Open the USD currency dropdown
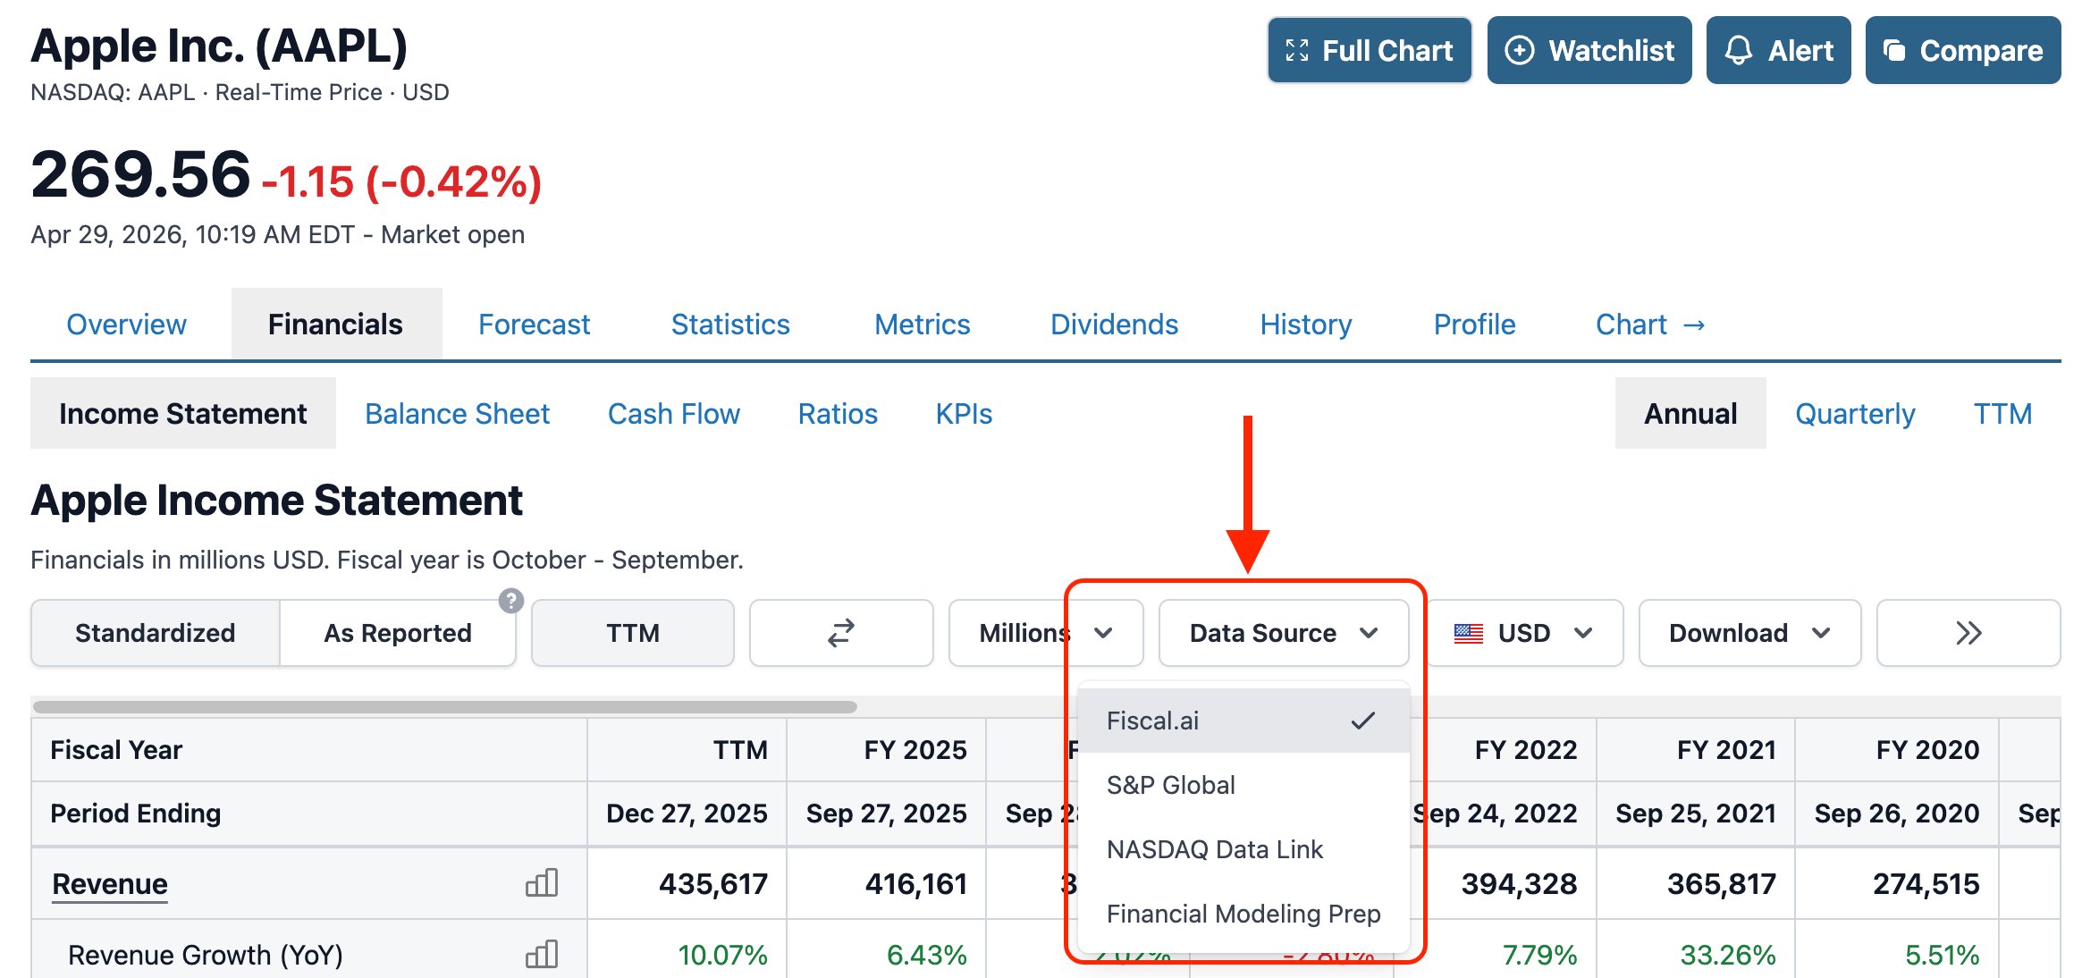Viewport: 2099px width, 978px height. click(1525, 633)
